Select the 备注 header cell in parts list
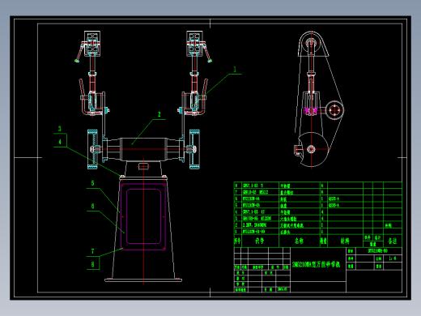Screen dimensions: 421x316 click(393, 241)
